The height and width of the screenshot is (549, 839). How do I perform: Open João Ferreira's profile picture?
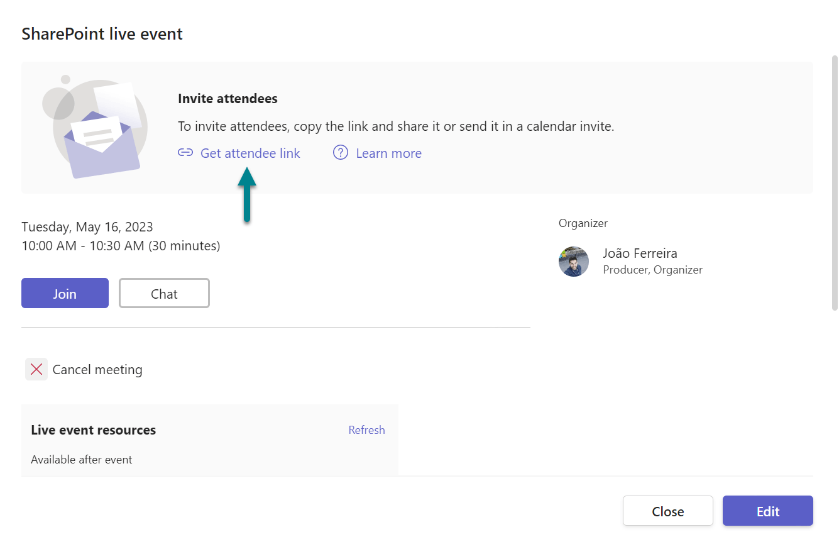(574, 262)
